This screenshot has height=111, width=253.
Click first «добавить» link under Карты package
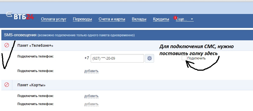(x=91, y=96)
